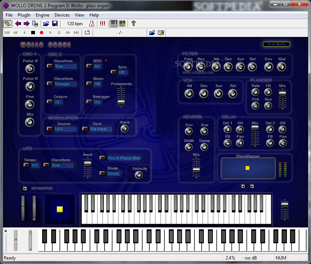This screenshot has height=264, width=311.
Task: Open the Help menu
Action: click(x=94, y=15)
